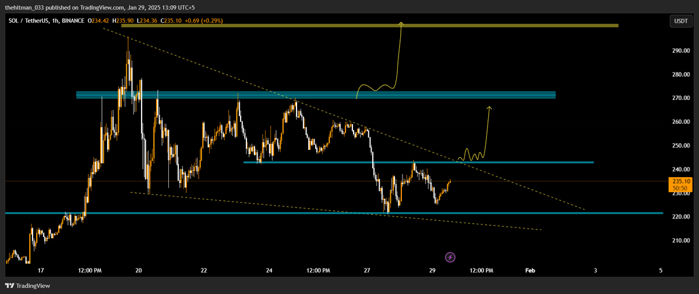
Task: Select the olive horizontal zone above 290
Action: 369,26
